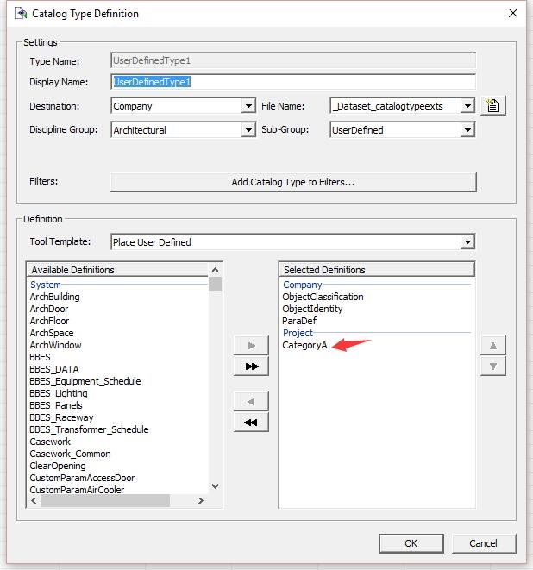Viewport: 533px width, 570px height.
Task: Select BBES_Equipment_Schedule definition
Action: coord(85,381)
